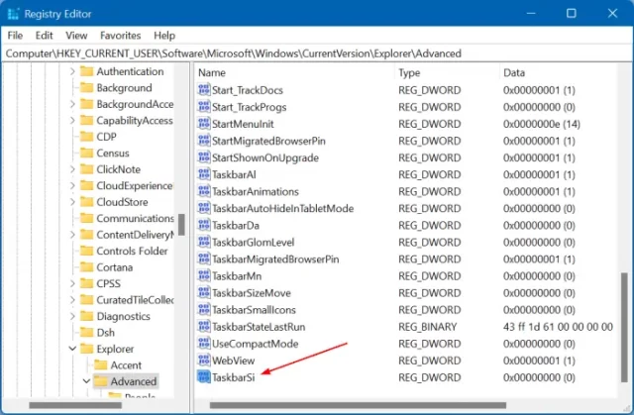Click the Registry Editor title bar icon

(13, 14)
